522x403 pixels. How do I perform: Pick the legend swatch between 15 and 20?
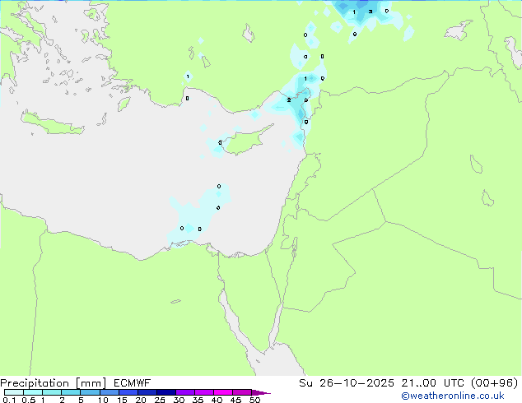128,392
